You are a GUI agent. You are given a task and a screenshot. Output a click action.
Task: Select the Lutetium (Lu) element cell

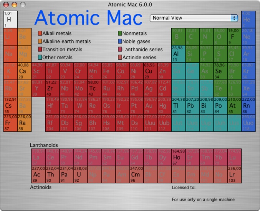234,157
